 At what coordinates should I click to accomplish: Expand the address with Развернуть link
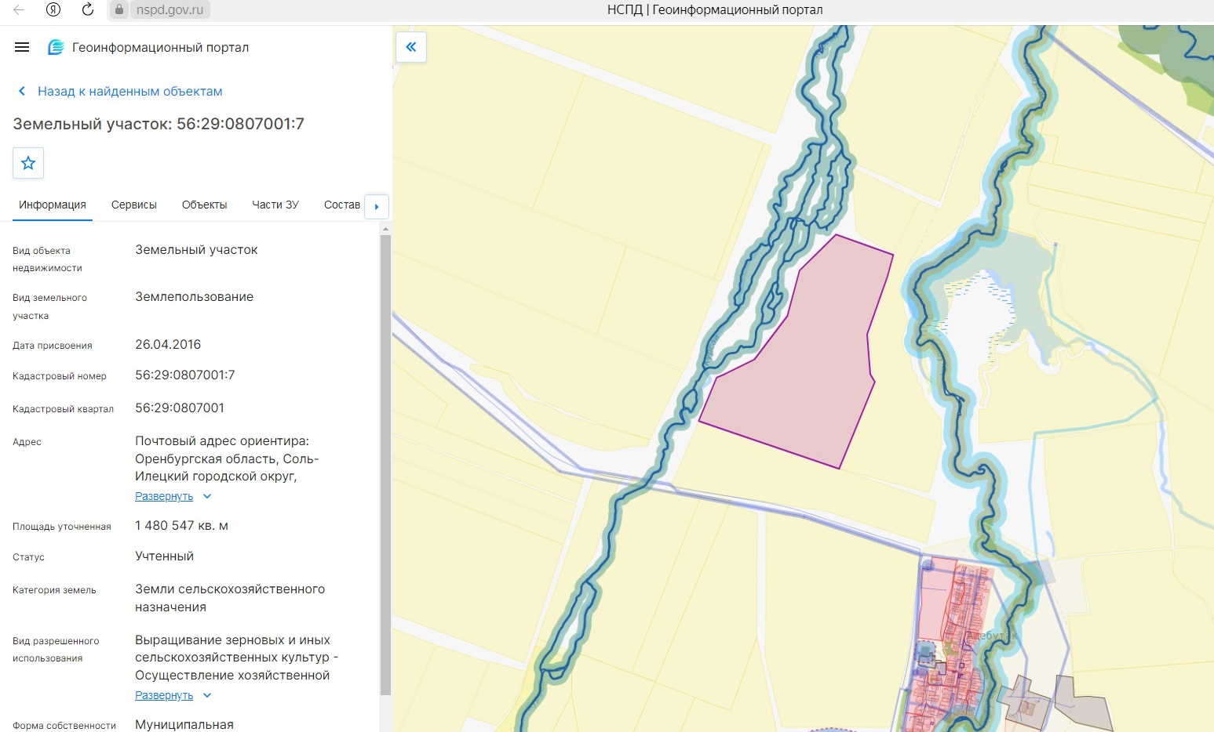(164, 496)
